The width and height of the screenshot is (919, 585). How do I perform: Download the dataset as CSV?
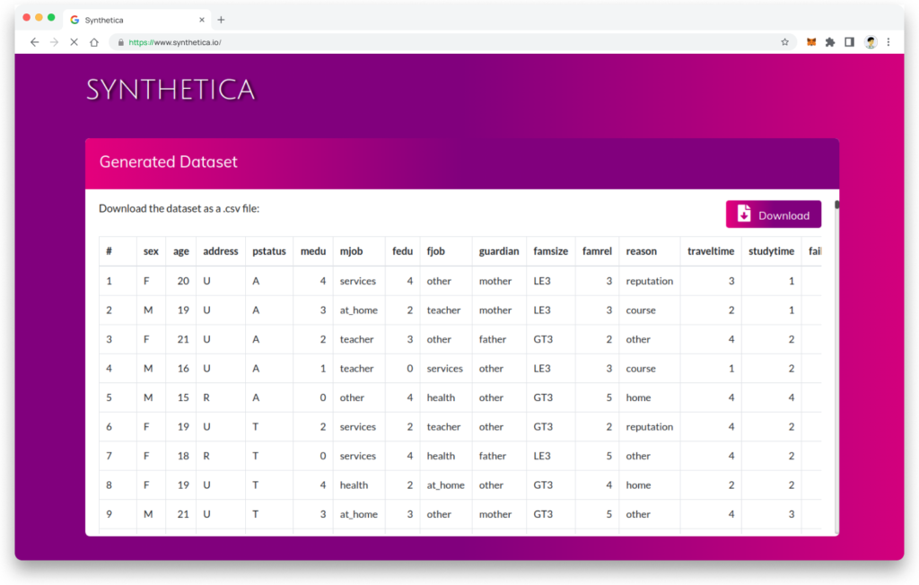pyautogui.click(x=773, y=214)
